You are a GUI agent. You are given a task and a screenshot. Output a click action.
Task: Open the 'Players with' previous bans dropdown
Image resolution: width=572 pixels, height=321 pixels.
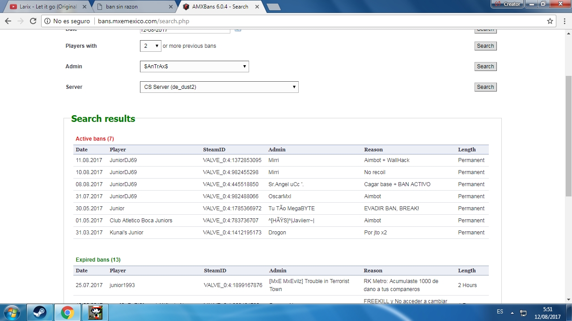pyautogui.click(x=150, y=46)
